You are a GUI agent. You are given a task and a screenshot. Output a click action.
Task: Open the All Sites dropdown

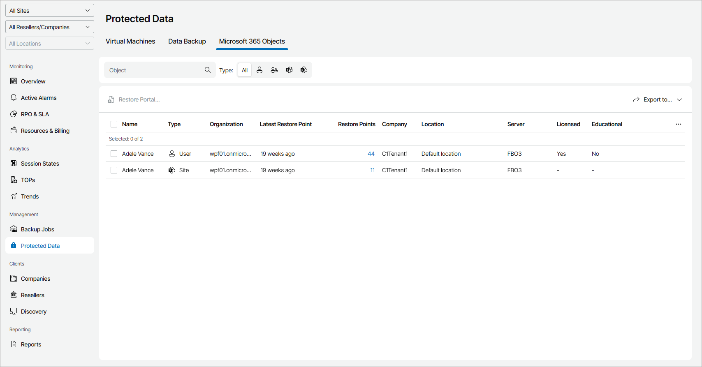pos(50,11)
